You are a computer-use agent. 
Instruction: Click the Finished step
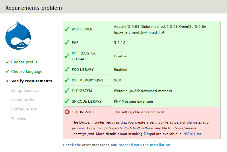(x=19, y=119)
